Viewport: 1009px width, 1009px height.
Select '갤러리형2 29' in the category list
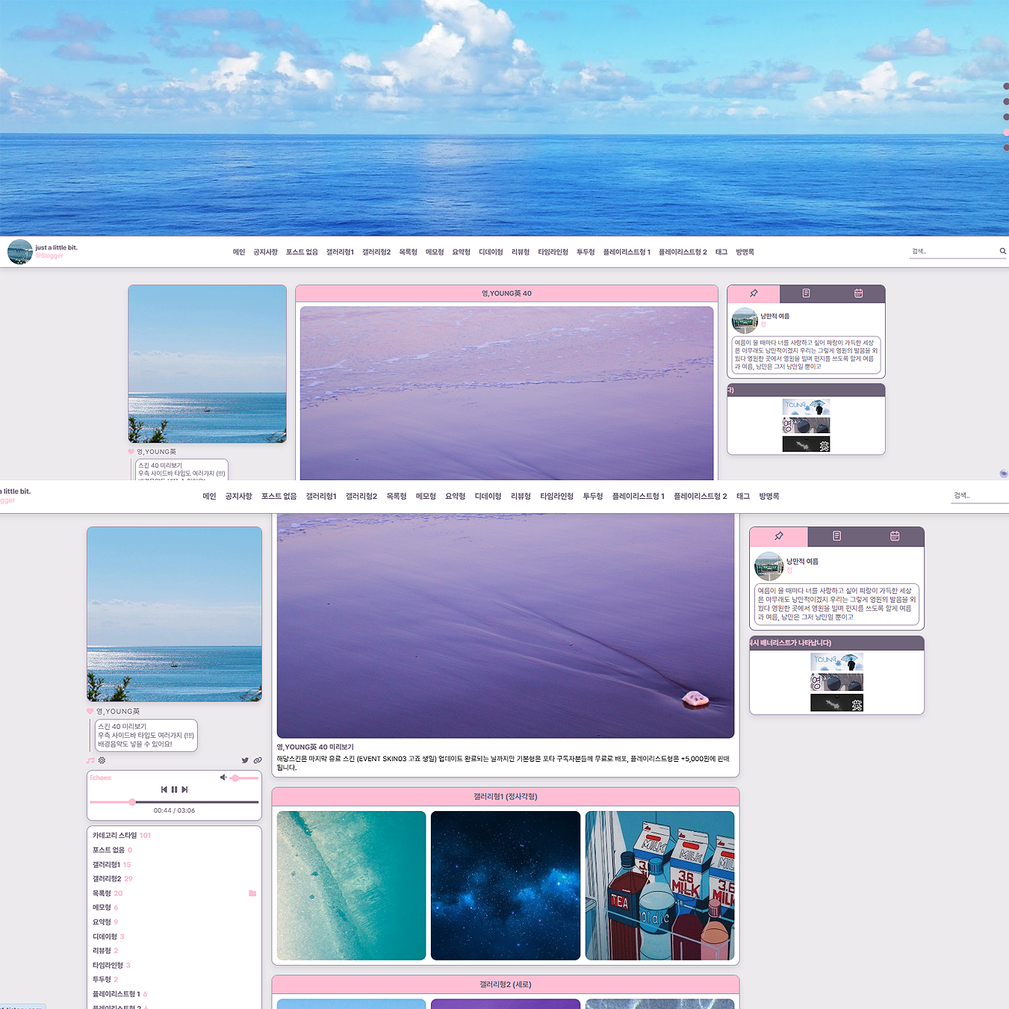coord(112,879)
